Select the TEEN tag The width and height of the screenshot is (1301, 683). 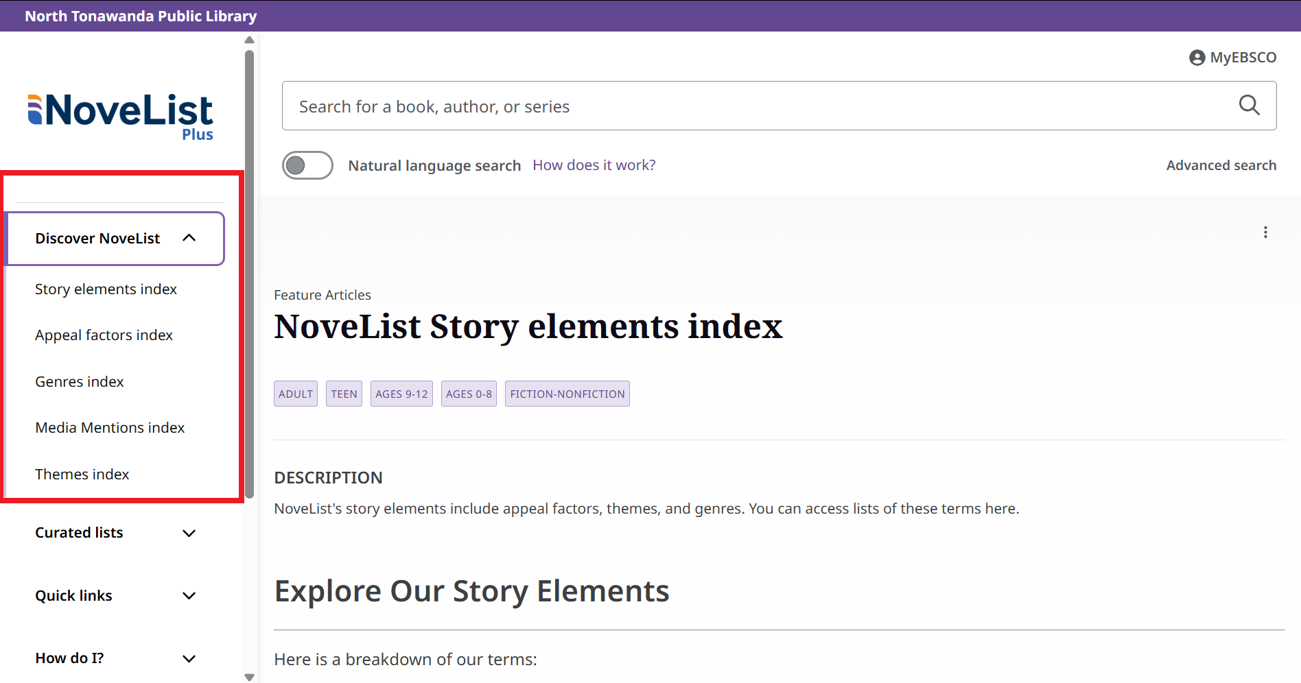point(344,394)
